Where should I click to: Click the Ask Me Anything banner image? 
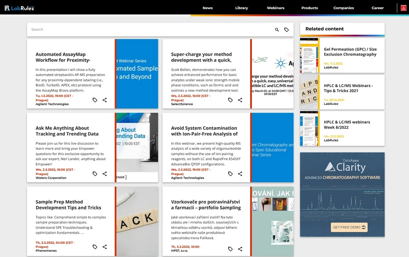click(x=137, y=148)
